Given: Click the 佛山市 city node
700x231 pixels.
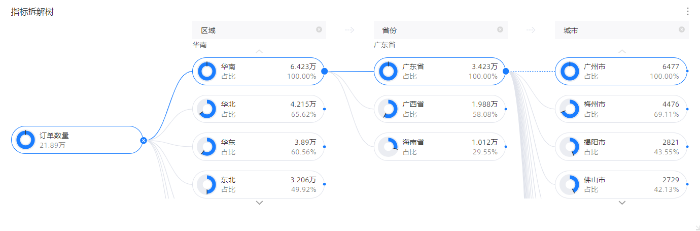Looking at the screenshot, I should point(621,184).
